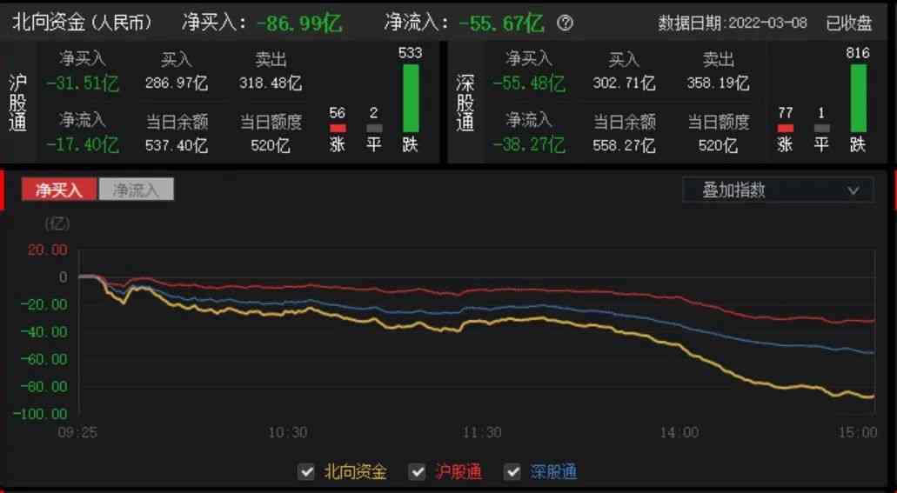Image resolution: width=897 pixels, height=493 pixels.
Task: Select the 净买入 tab
Action: click(x=59, y=190)
